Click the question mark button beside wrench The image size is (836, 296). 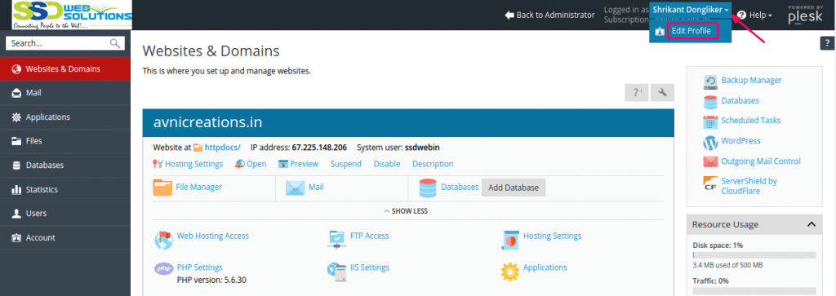coord(637,93)
